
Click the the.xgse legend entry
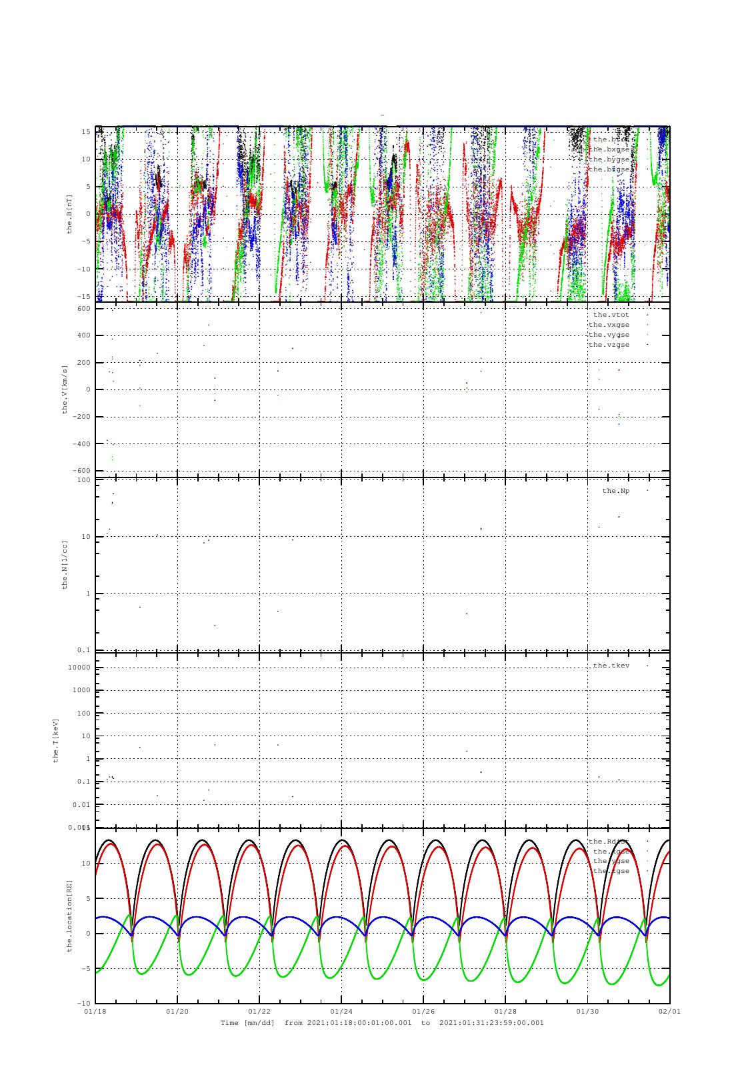click(x=611, y=851)
